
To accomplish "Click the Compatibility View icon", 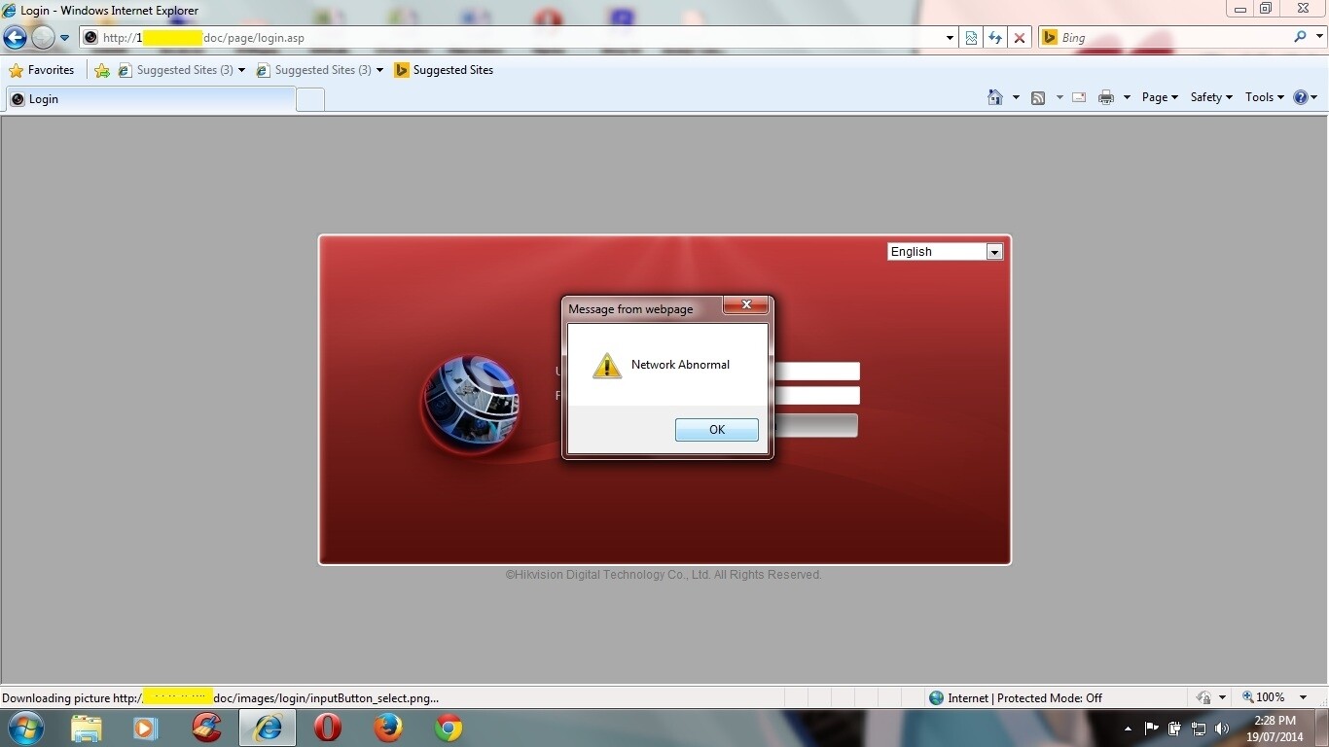I will point(970,37).
